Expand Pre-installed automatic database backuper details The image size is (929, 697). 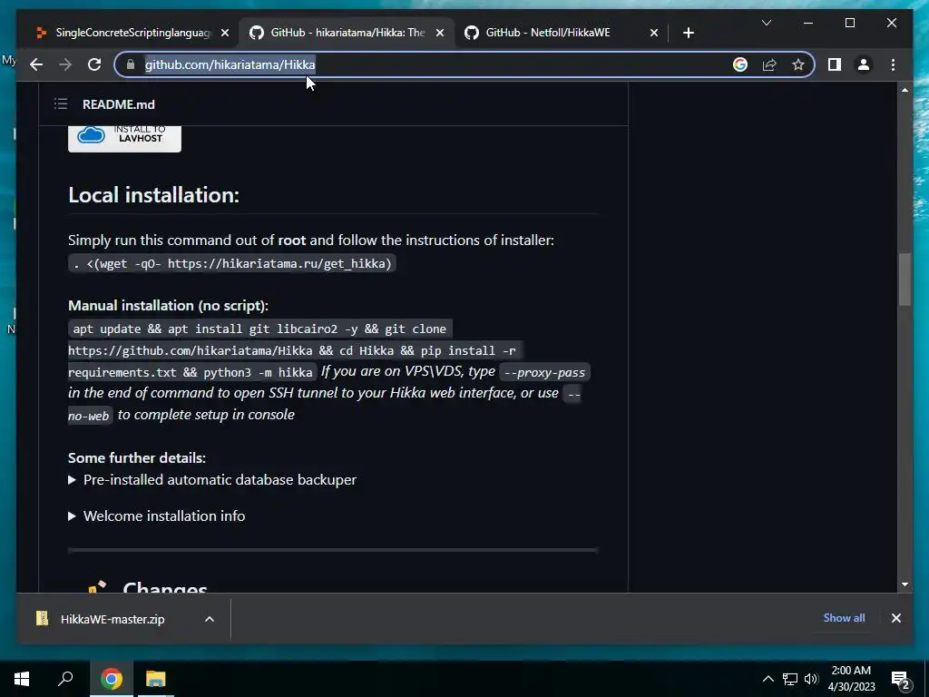click(212, 479)
